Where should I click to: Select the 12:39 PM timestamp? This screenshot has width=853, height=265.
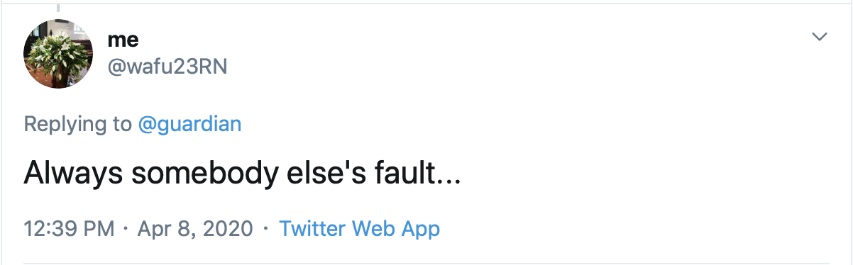point(69,229)
